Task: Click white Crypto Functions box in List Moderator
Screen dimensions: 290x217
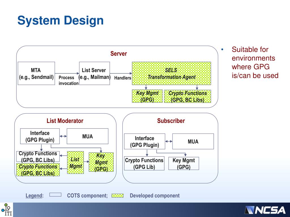Action: click(x=38, y=157)
